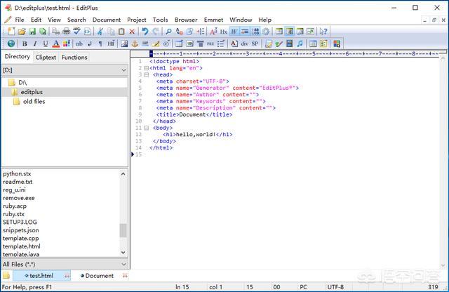
Task: Click the Hx Hex Viewer icon
Action: (x=224, y=31)
